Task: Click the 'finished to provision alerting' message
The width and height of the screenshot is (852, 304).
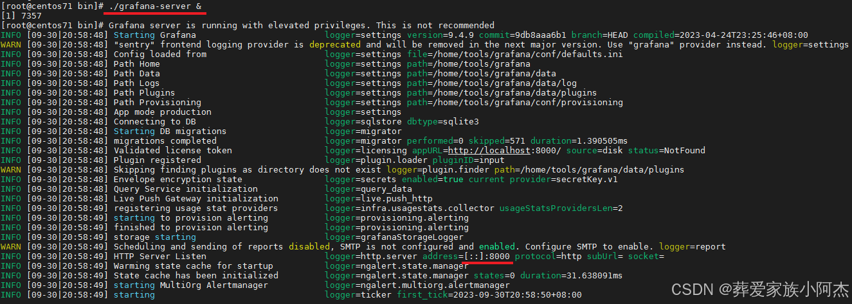Action: 191,227
